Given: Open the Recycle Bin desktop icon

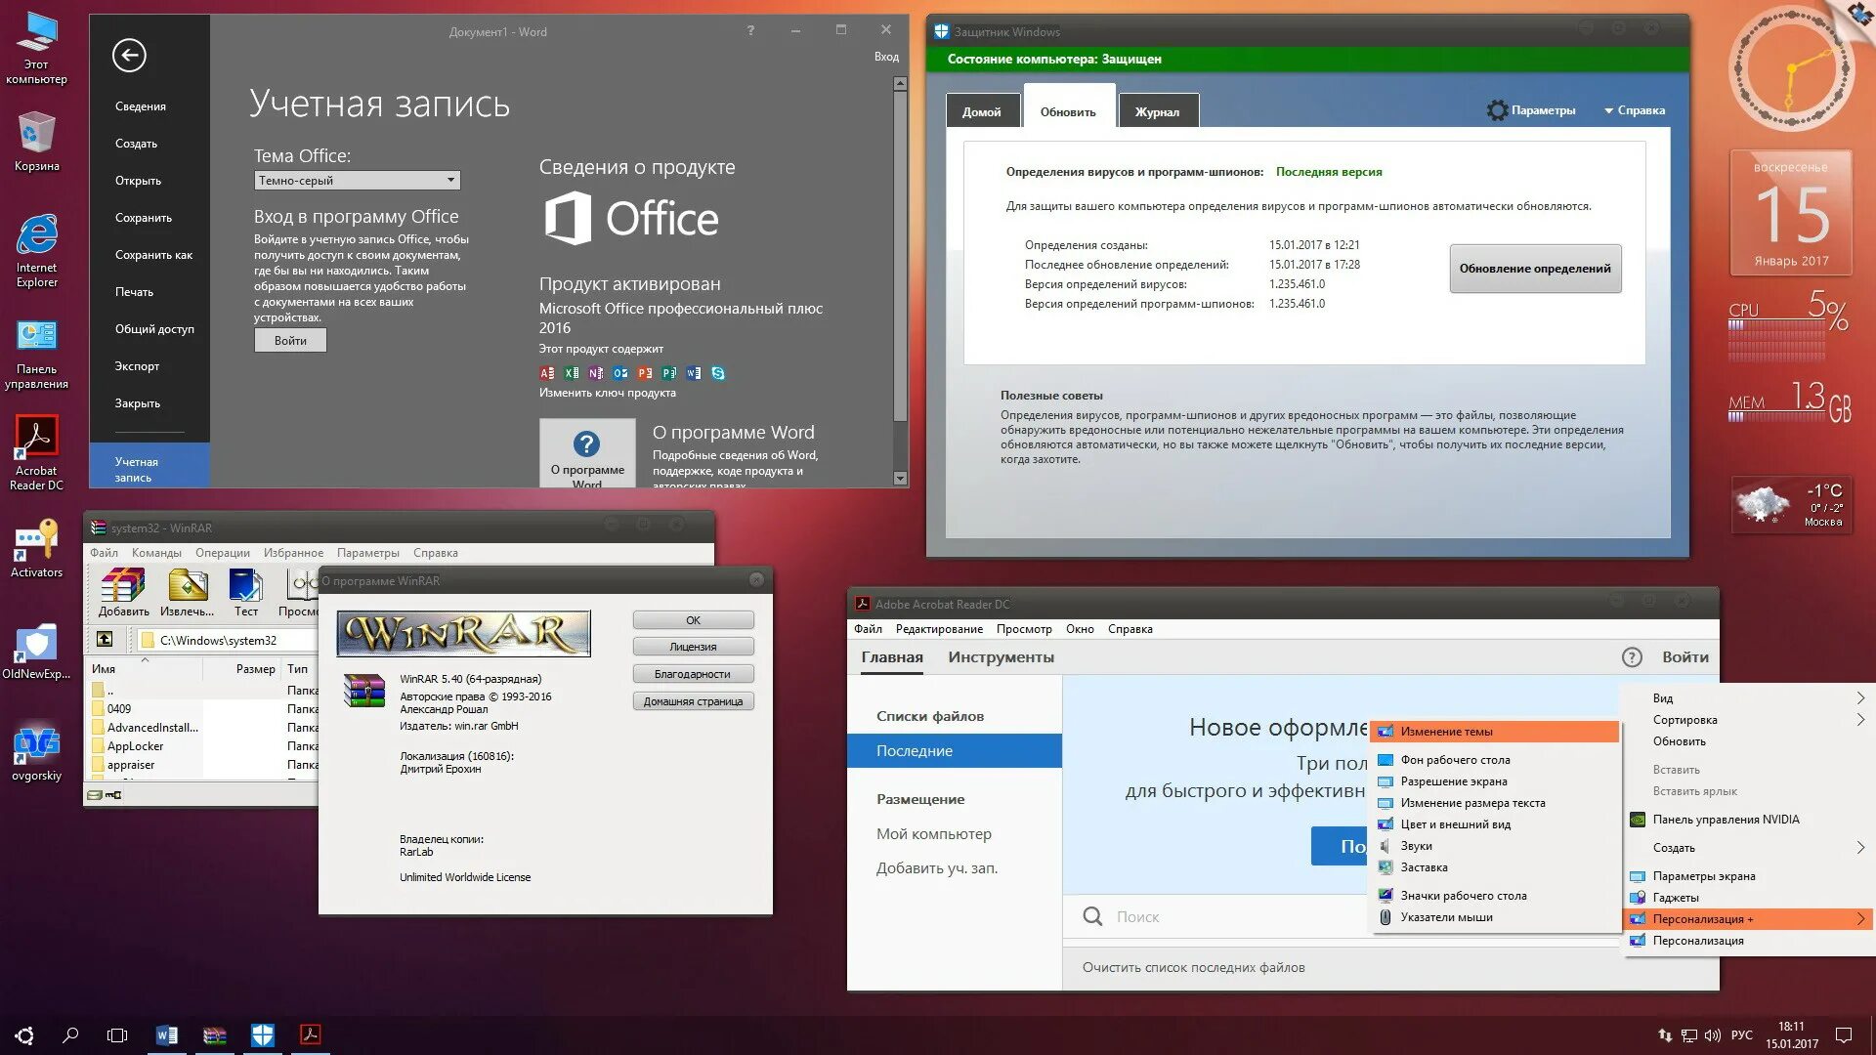Looking at the screenshot, I should (36, 141).
